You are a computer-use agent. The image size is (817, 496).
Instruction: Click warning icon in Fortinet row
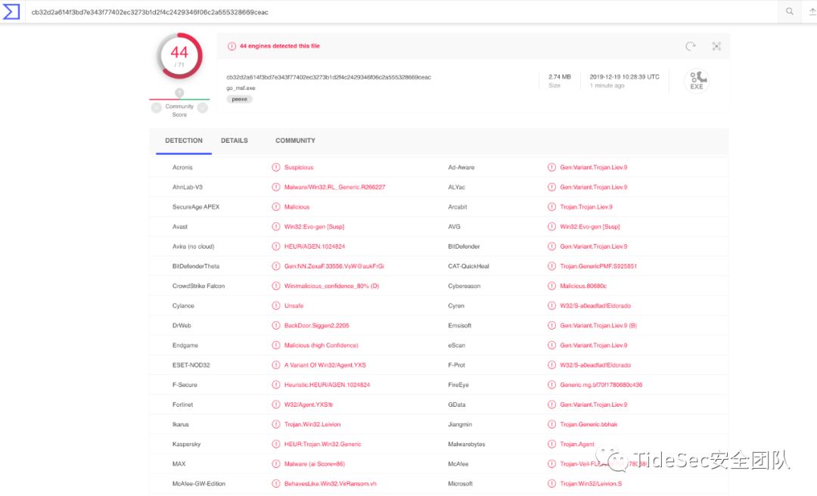point(275,405)
